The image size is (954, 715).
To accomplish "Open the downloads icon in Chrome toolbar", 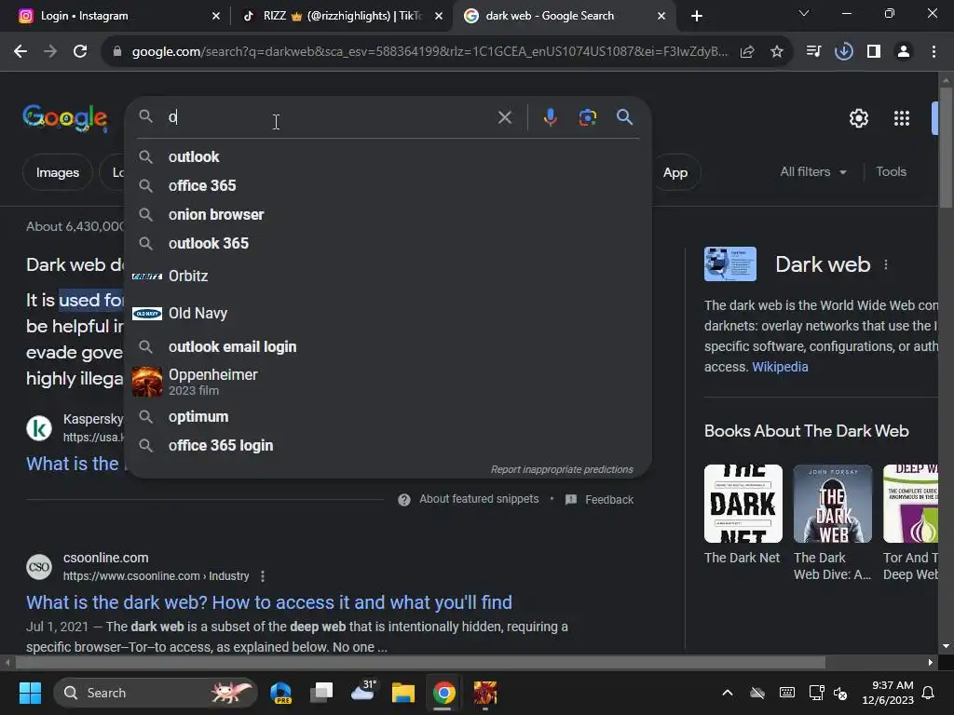I will (x=843, y=52).
